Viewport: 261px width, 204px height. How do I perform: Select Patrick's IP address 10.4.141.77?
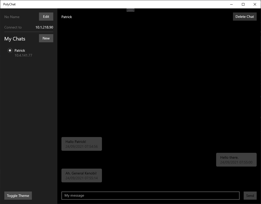[23, 55]
